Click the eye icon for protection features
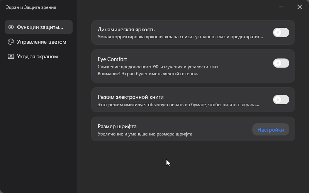 (11, 27)
